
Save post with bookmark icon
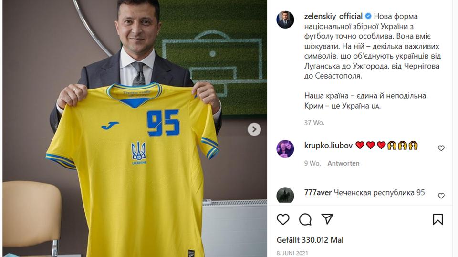(x=438, y=219)
